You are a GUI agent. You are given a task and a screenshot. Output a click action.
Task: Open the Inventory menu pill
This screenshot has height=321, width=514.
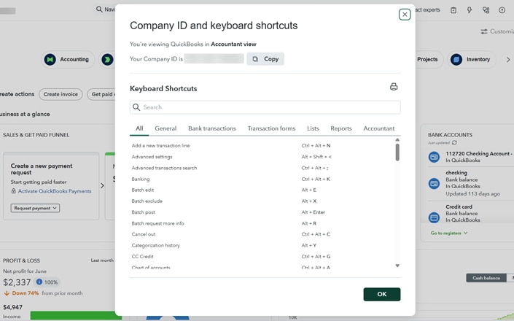coord(472,59)
